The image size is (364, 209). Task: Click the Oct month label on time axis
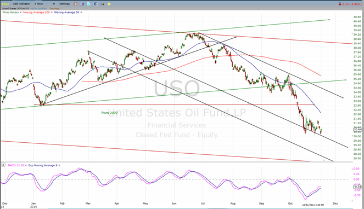290,204
